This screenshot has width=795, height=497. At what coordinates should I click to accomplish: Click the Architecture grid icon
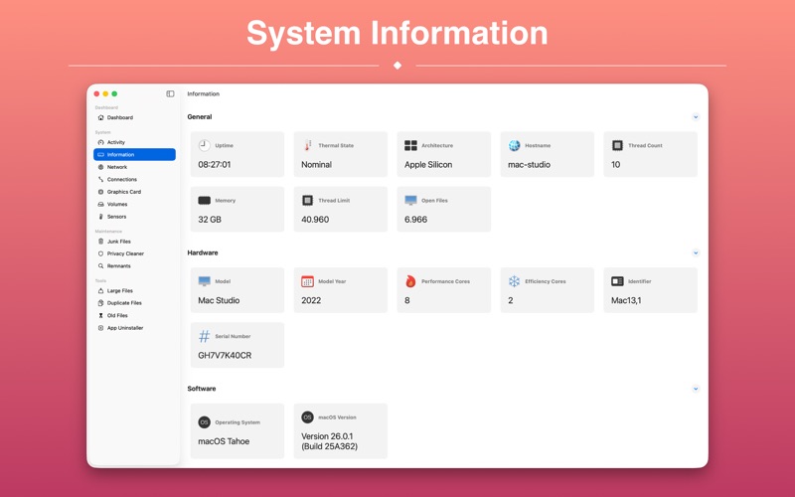point(410,145)
